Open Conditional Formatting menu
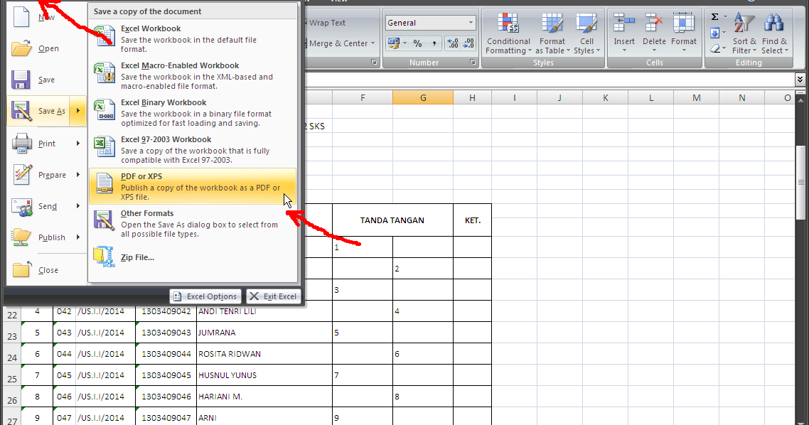The height and width of the screenshot is (425, 809). pyautogui.click(x=508, y=35)
